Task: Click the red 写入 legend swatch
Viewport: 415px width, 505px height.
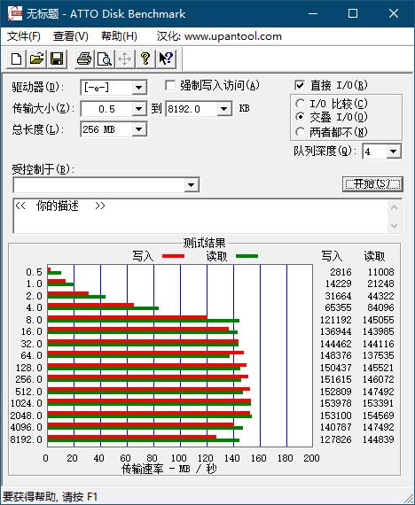Action: tap(173, 256)
